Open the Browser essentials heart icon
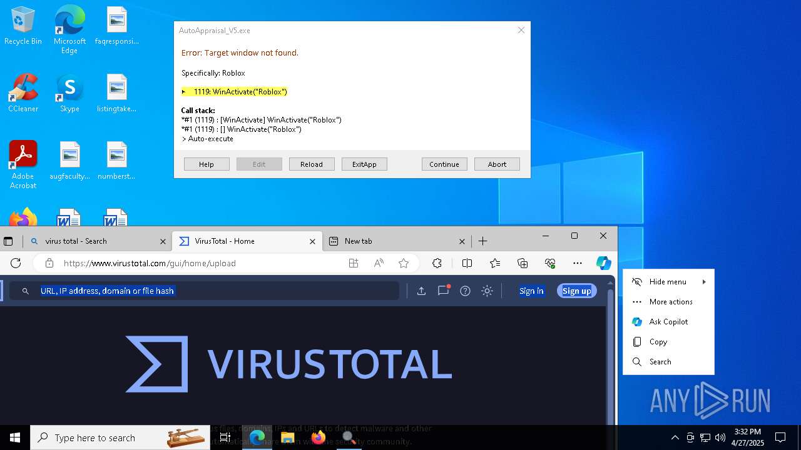Viewport: 801px width, 450px height. point(550,263)
